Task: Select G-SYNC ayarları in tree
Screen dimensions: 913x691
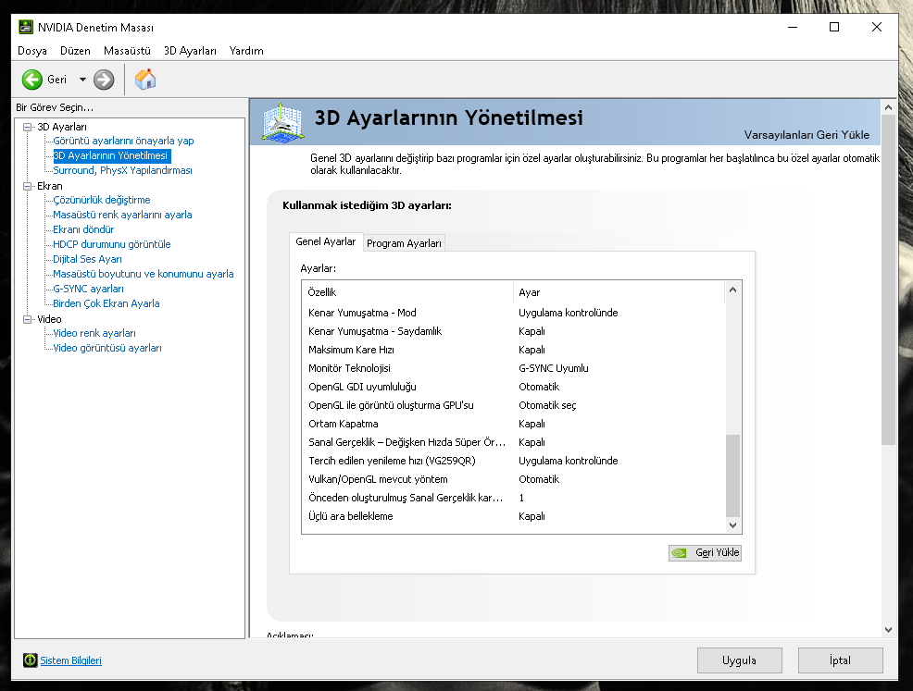Action: pos(88,289)
